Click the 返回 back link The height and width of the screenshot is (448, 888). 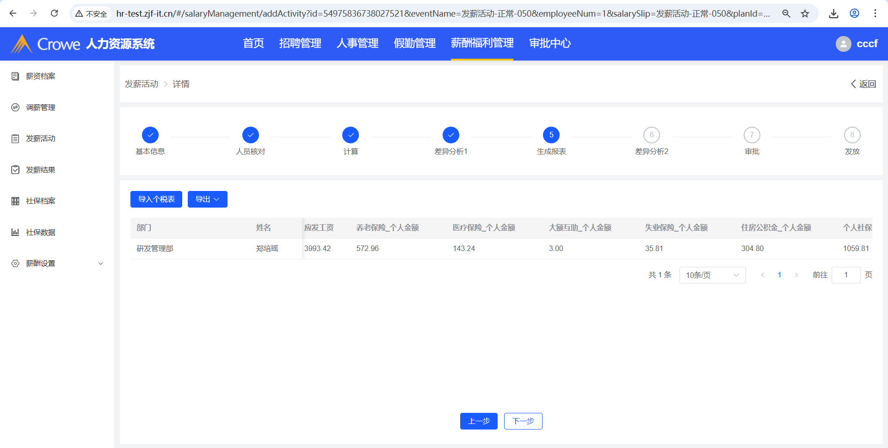863,84
